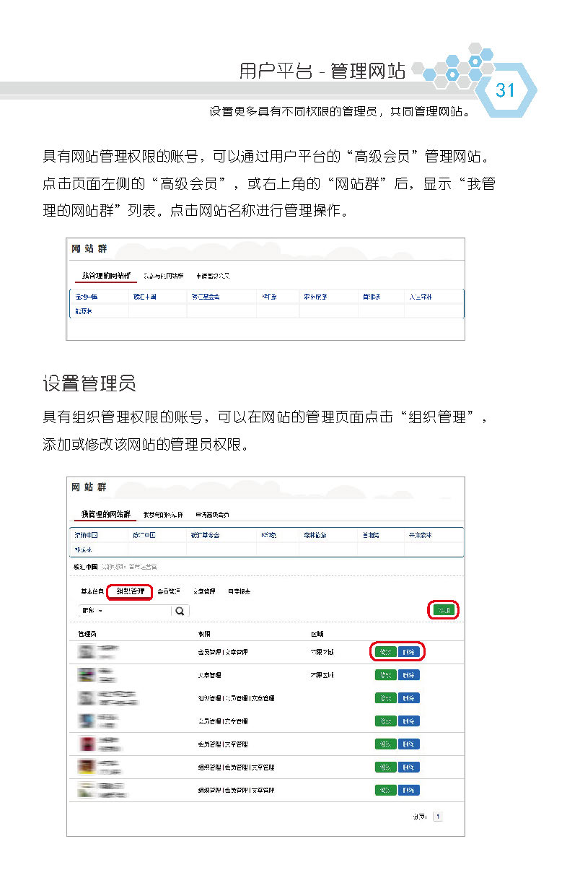Viewport: 580px width, 896px height.
Task: Select the third tab in the upper 网站群 panel
Action: (x=213, y=276)
